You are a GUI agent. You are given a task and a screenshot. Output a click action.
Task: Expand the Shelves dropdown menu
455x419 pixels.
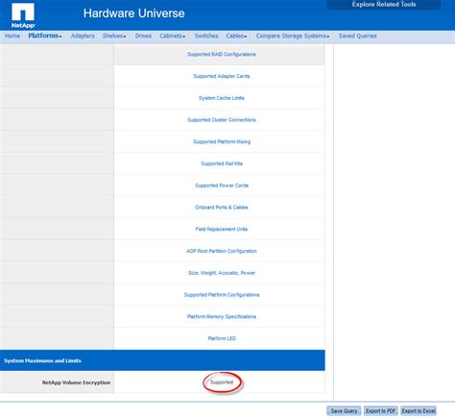pyautogui.click(x=114, y=36)
